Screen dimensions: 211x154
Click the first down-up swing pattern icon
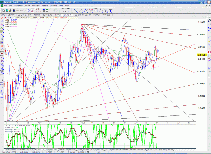point(76,10)
